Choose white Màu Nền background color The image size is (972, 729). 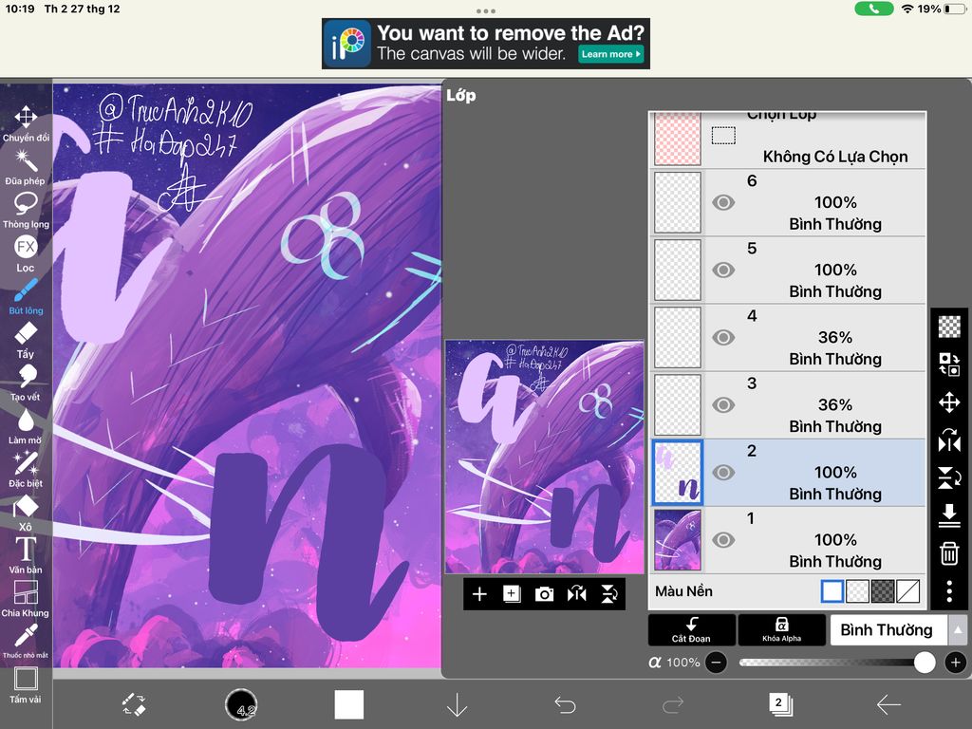tap(832, 591)
